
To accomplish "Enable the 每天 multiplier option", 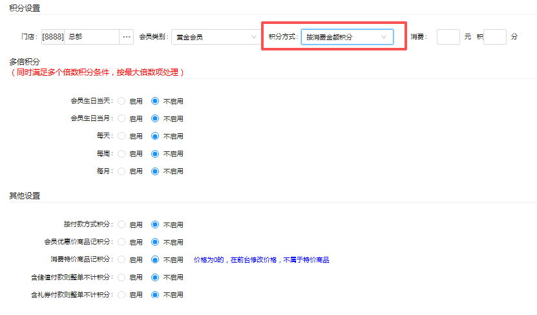I will [121, 136].
